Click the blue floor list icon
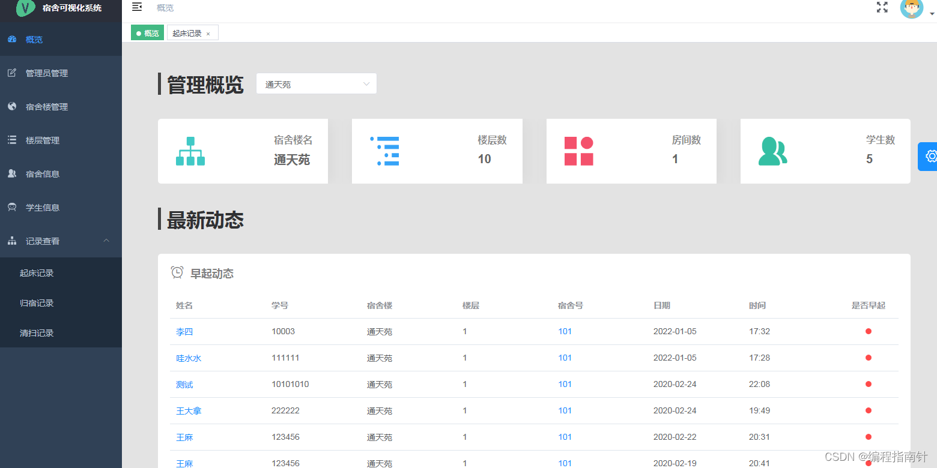This screenshot has width=937, height=468. pos(384,151)
